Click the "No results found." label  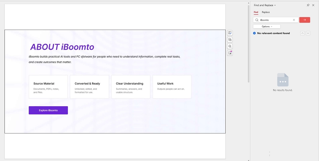[283, 90]
